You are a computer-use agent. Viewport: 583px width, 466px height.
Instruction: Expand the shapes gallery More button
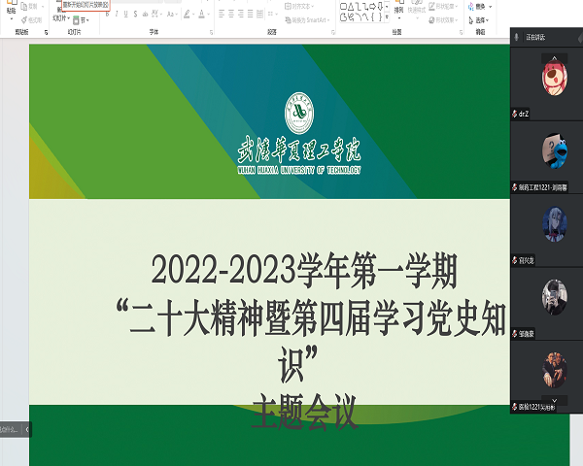[x=387, y=17]
